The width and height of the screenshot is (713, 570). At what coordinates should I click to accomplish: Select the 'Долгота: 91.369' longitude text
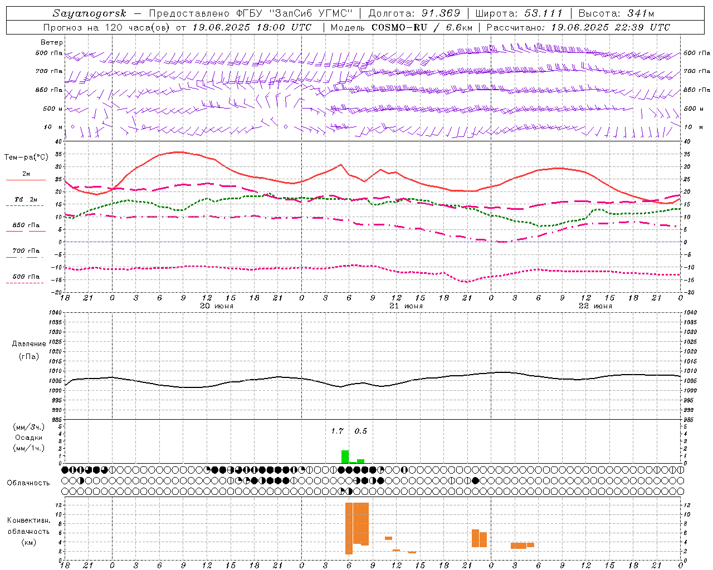click(414, 13)
